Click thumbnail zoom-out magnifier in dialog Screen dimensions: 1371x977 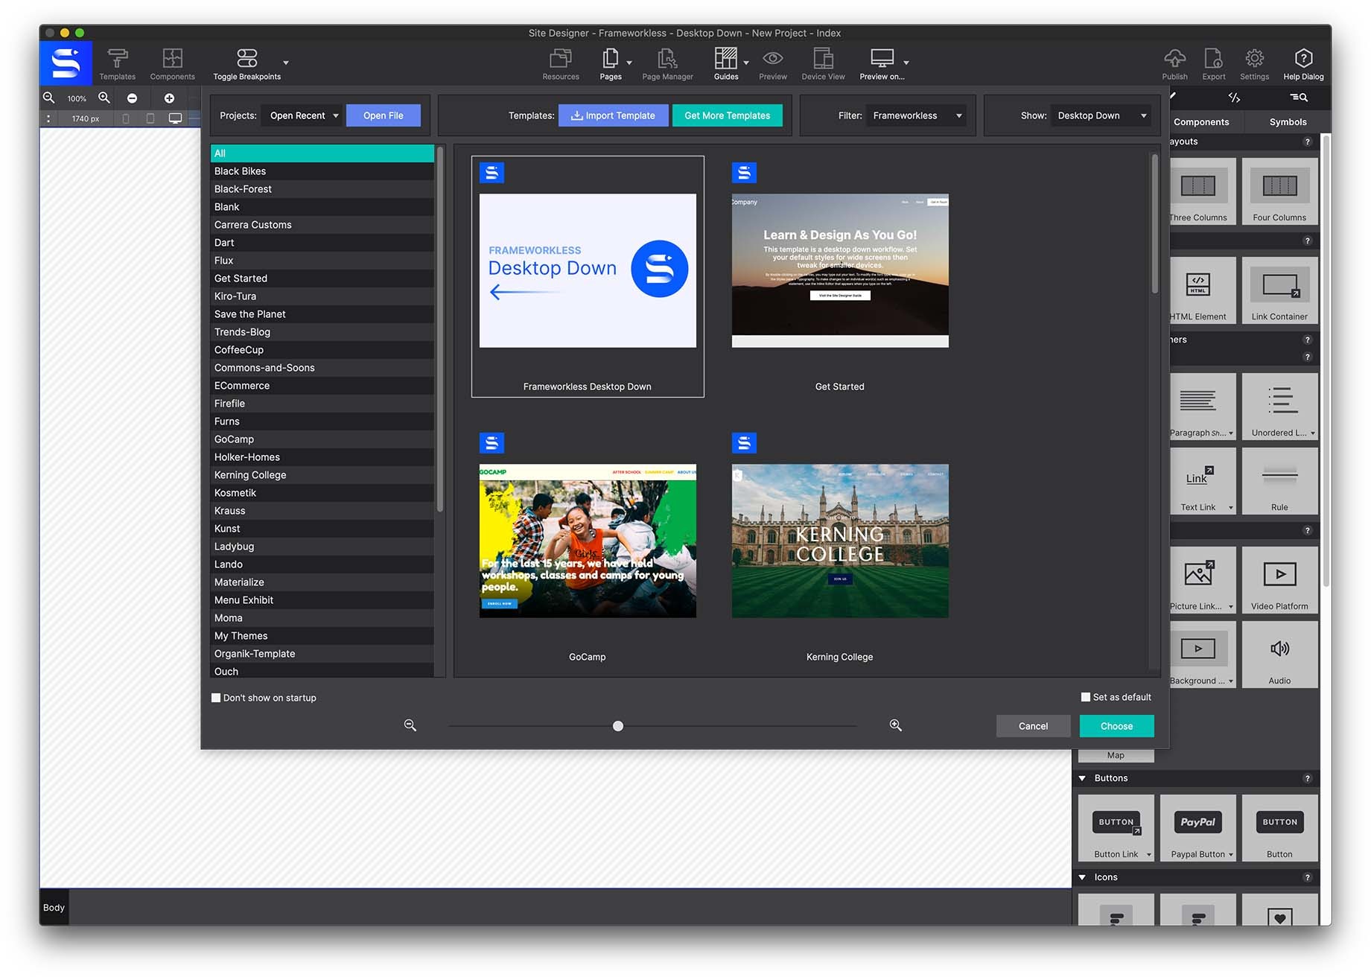coord(410,725)
